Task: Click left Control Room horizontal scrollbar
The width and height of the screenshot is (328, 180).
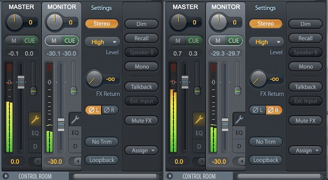Action: coord(116,176)
